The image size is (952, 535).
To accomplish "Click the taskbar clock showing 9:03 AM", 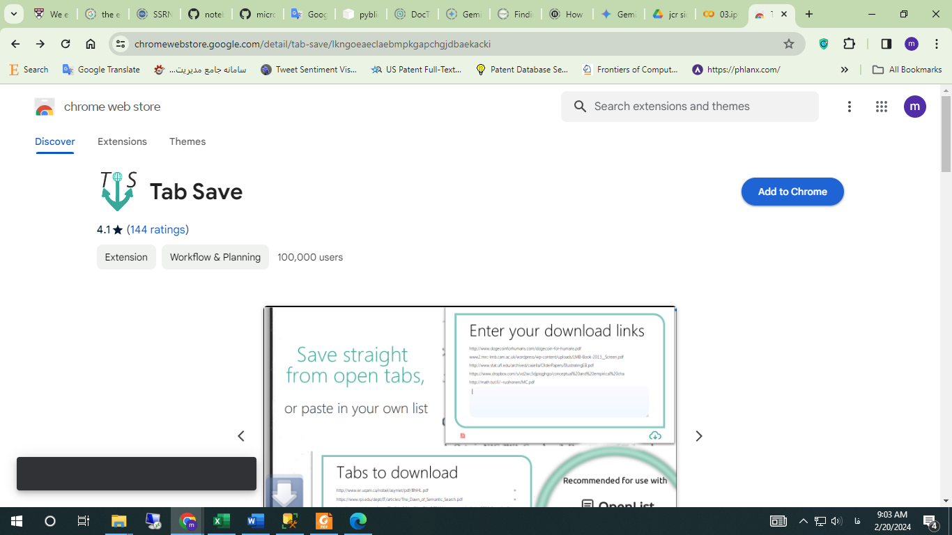I will click(x=892, y=521).
